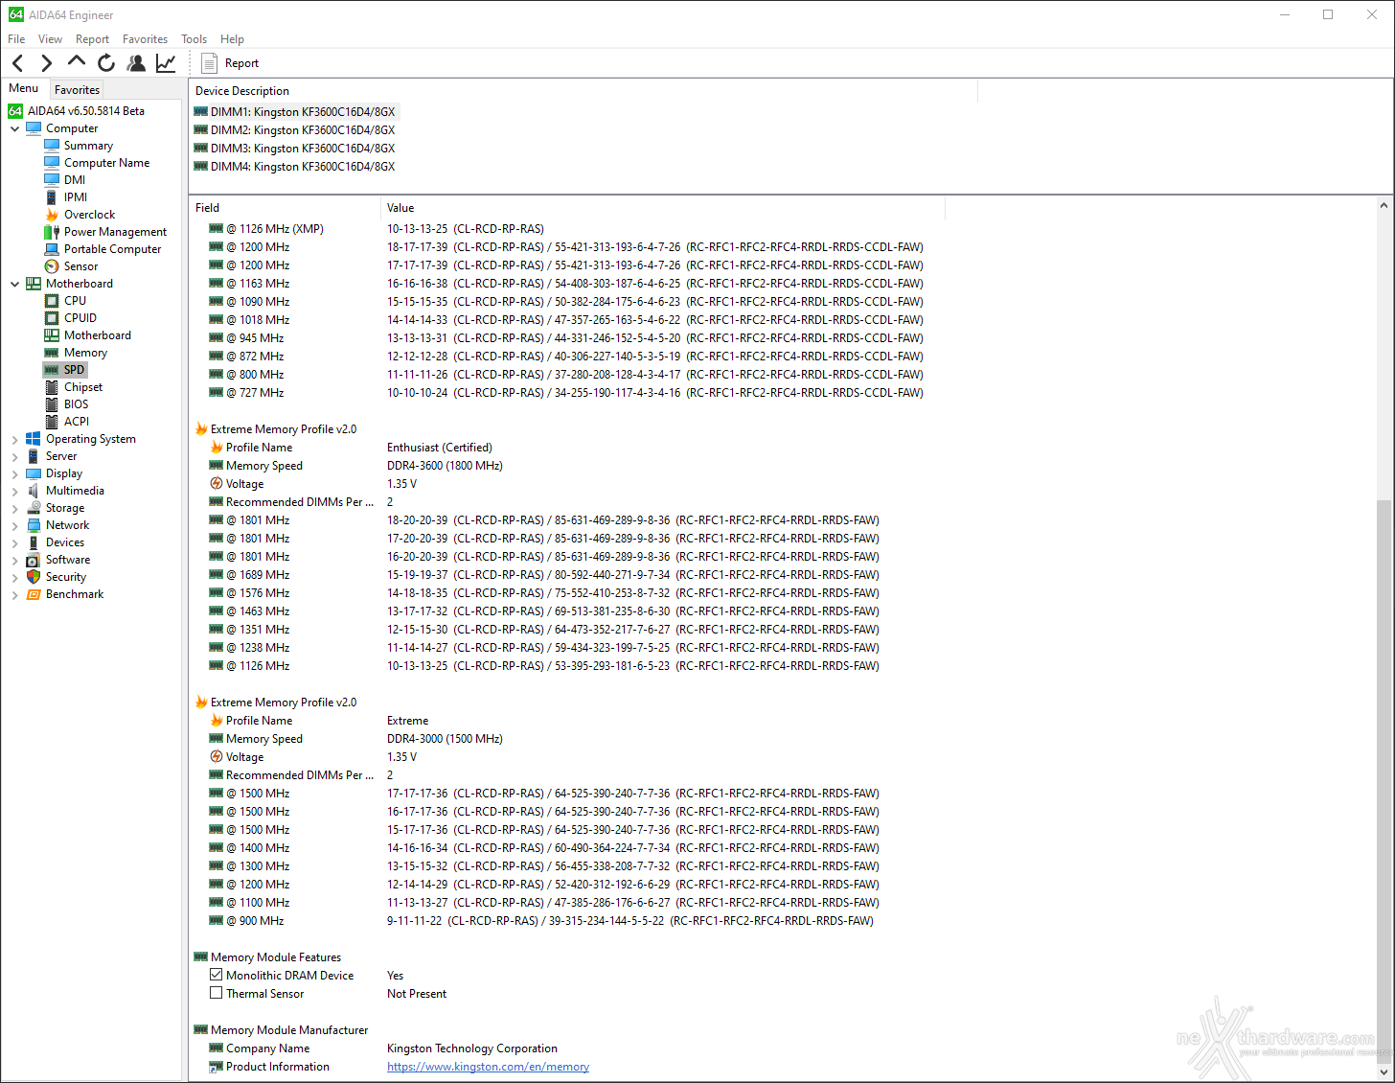
Task: Open the Tools menu
Action: point(194,39)
